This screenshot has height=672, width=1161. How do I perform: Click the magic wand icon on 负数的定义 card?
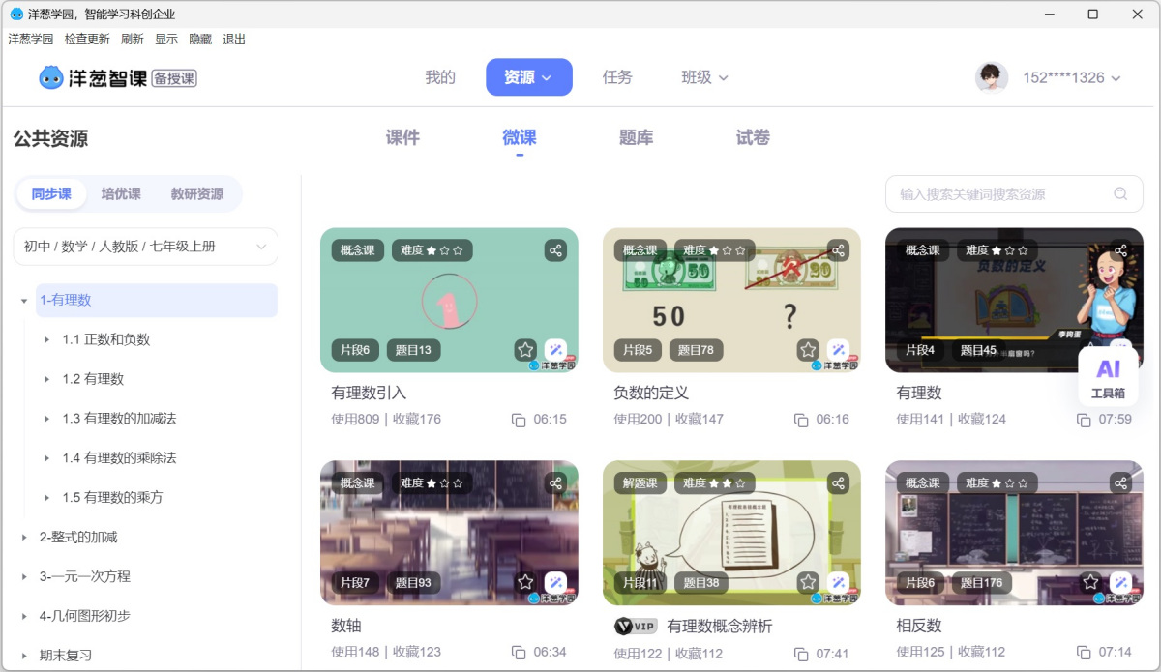point(838,350)
